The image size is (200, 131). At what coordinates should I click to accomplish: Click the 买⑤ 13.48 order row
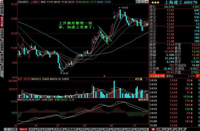click(174, 41)
